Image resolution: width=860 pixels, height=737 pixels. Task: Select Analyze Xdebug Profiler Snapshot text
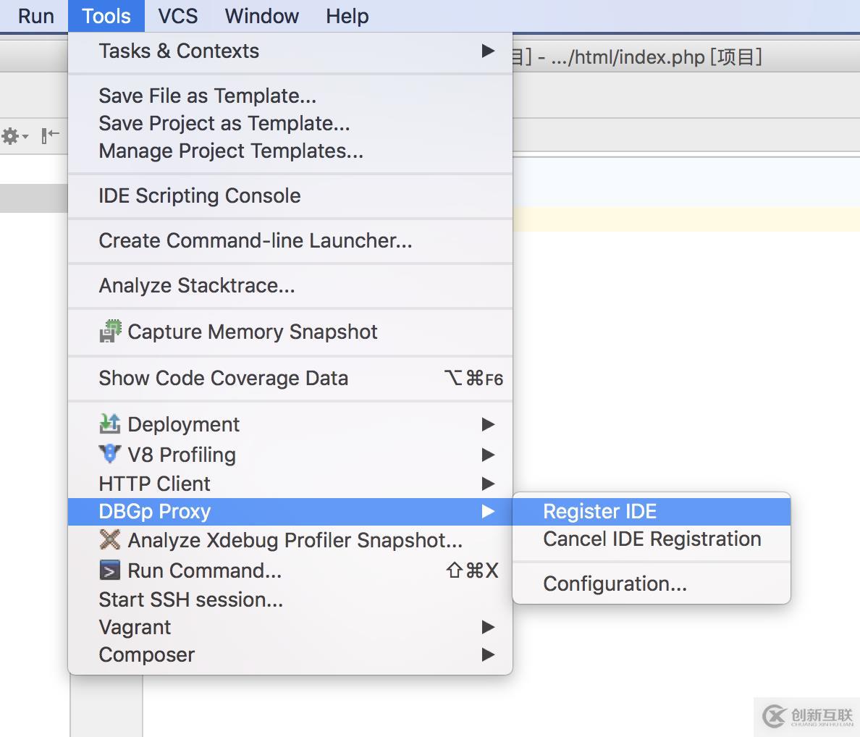point(295,541)
